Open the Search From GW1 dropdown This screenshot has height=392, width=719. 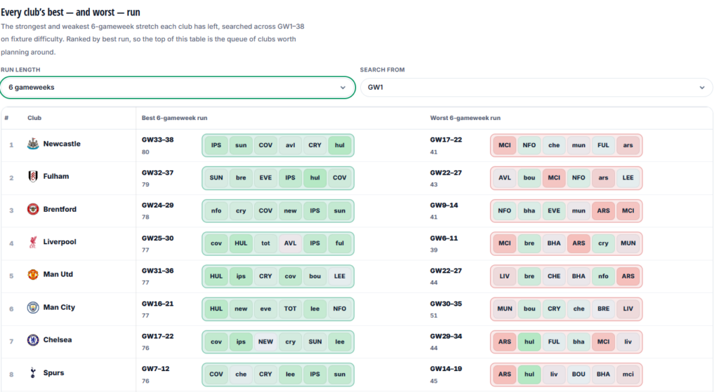tap(536, 88)
